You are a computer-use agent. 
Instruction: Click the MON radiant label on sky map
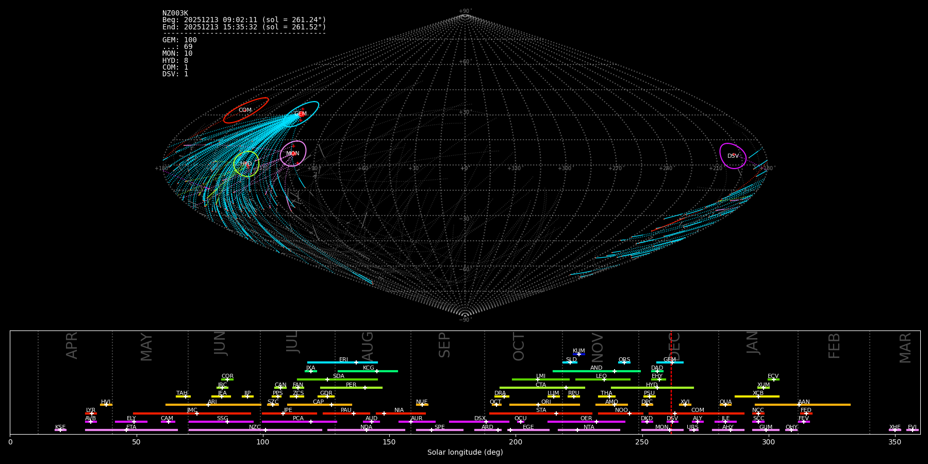pyautogui.click(x=293, y=154)
